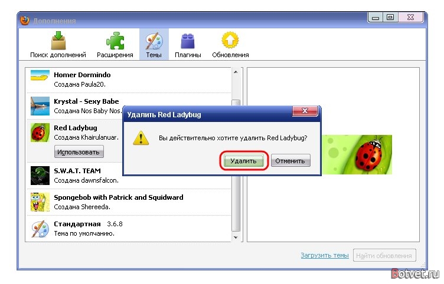Click the ladybug preview image in the right pane
The width and height of the screenshot is (444, 284).
[357, 154]
